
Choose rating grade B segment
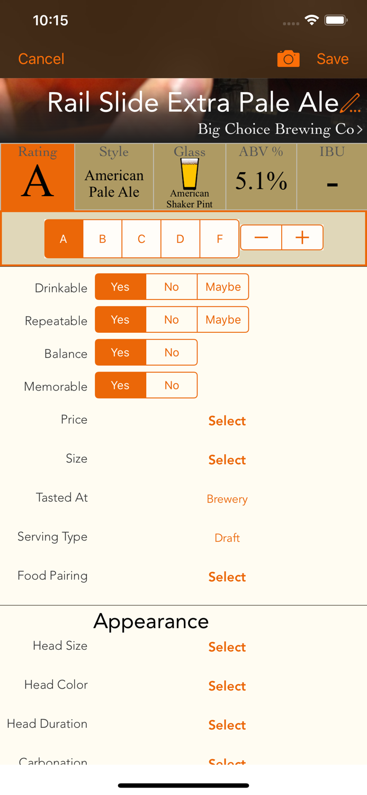tap(102, 239)
